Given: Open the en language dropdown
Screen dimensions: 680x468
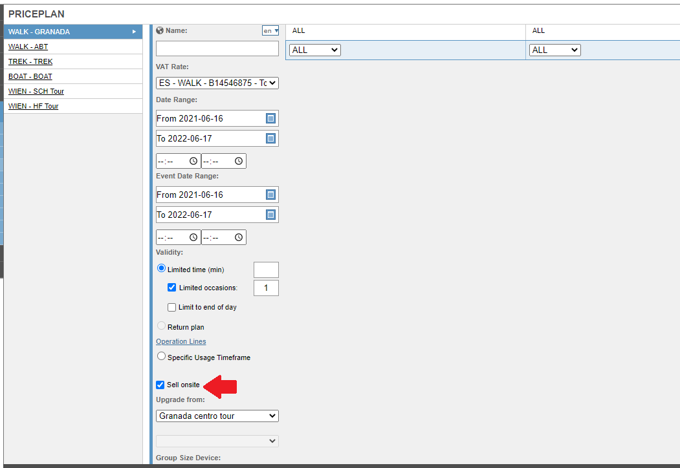Looking at the screenshot, I should (x=270, y=30).
